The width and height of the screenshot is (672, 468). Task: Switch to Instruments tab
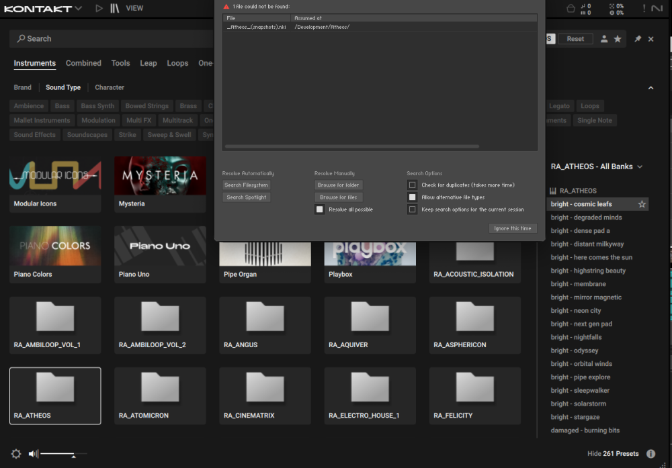[x=35, y=63]
